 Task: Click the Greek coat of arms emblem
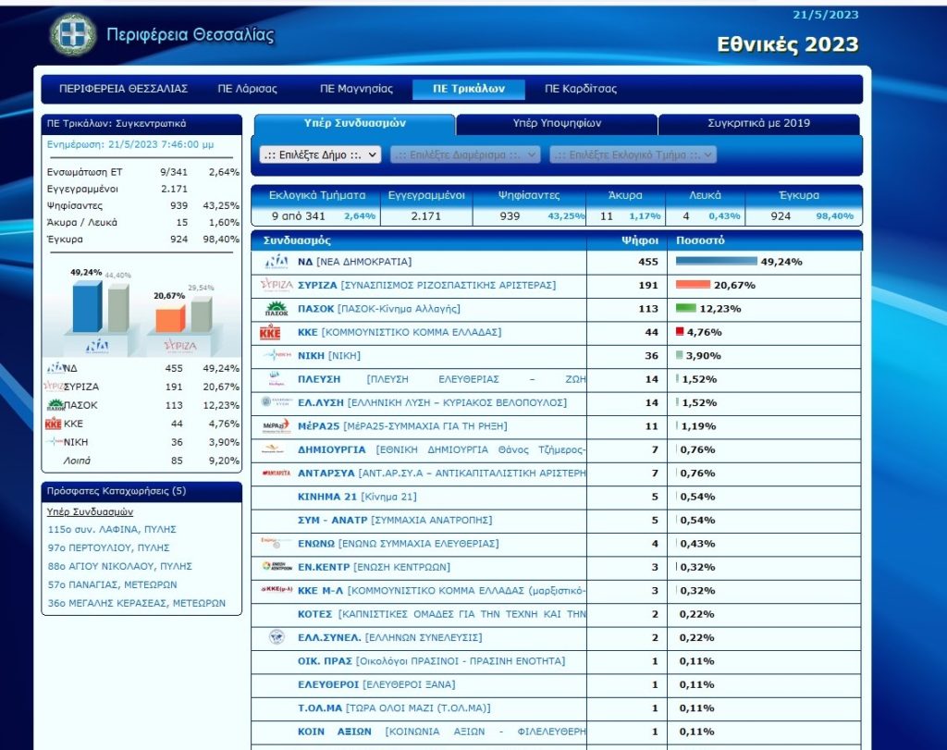click(x=73, y=35)
